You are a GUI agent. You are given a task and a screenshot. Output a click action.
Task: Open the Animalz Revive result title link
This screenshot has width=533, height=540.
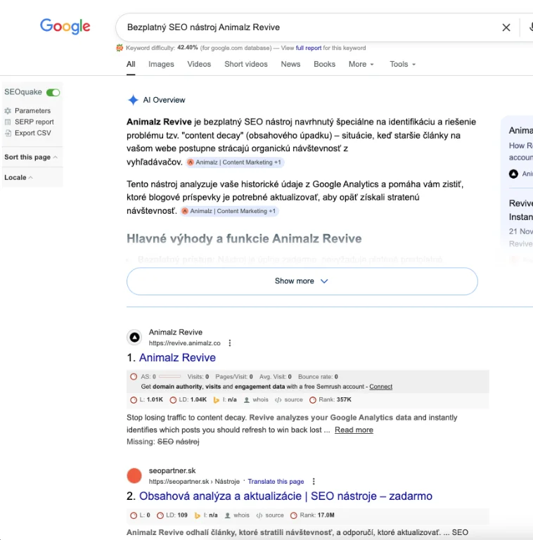pyautogui.click(x=177, y=358)
